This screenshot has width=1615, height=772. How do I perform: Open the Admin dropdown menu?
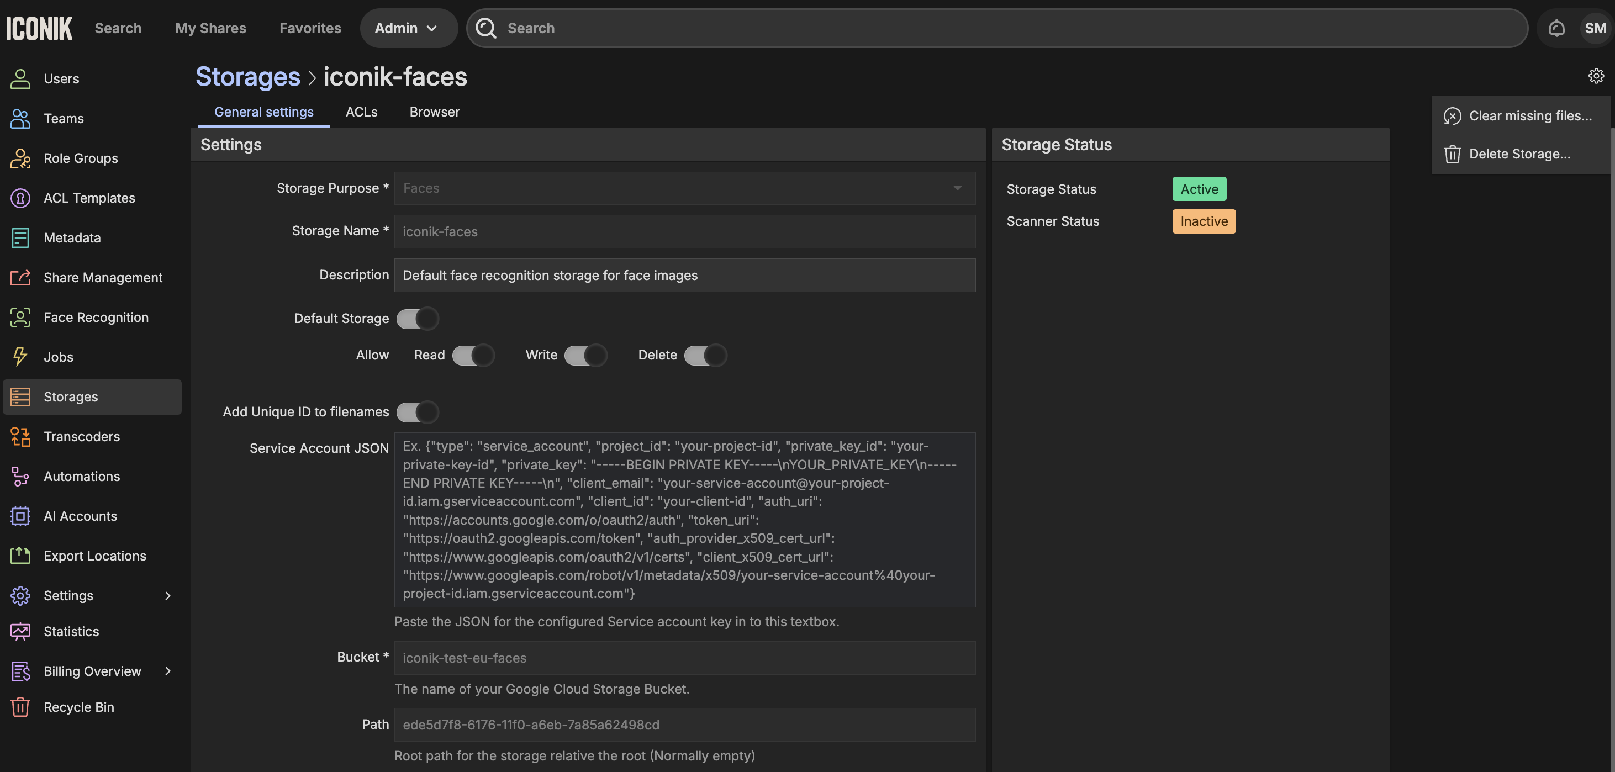coord(408,28)
